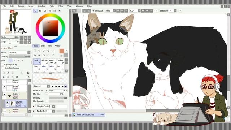The image size is (231, 130).
Task: Select the SelErs tool
Action: click(52, 68)
